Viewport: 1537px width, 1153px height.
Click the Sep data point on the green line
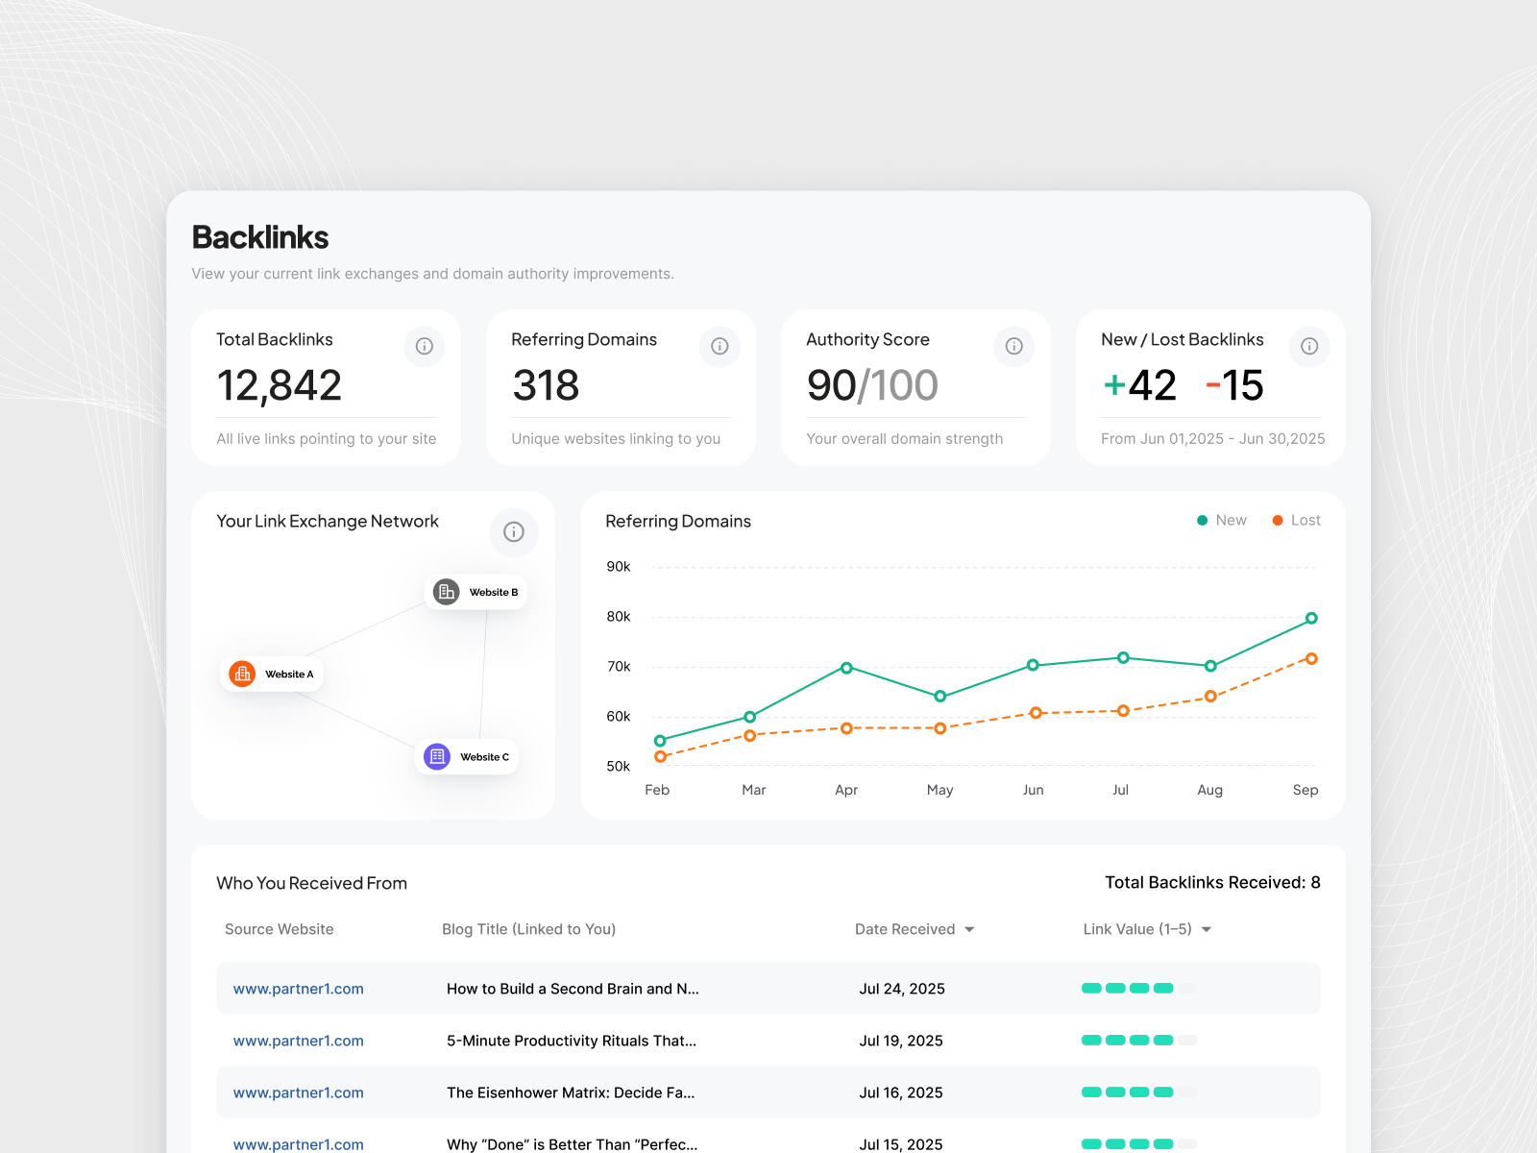[1311, 619]
